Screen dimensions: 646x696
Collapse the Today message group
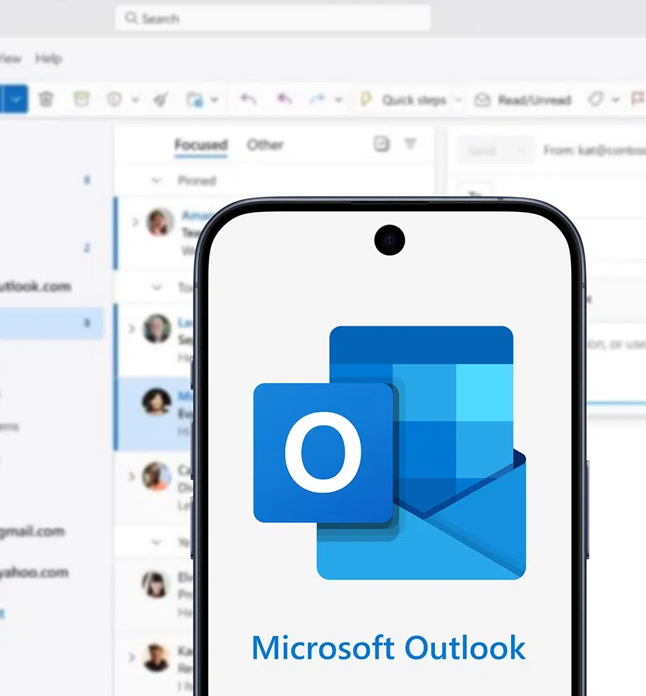157,288
